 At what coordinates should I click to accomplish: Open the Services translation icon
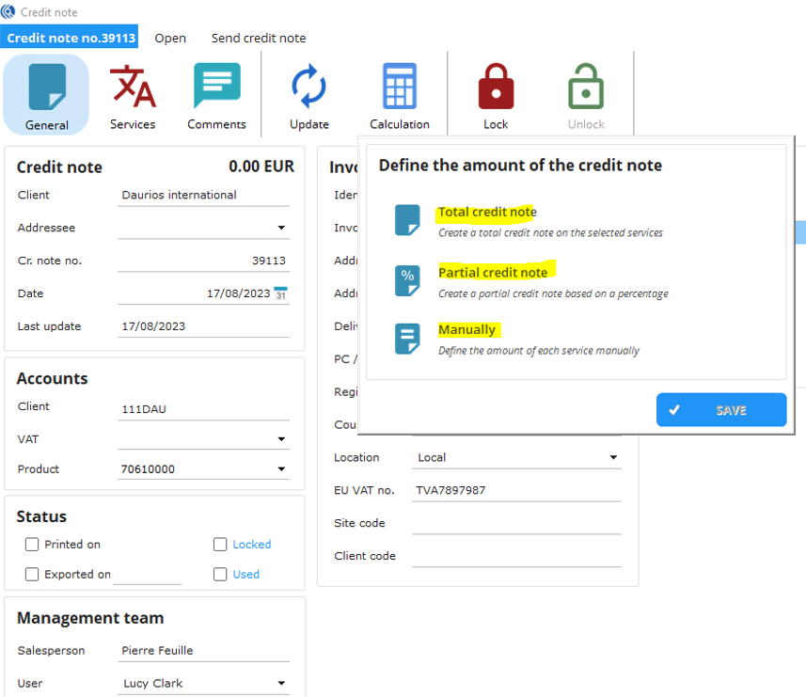(x=133, y=87)
